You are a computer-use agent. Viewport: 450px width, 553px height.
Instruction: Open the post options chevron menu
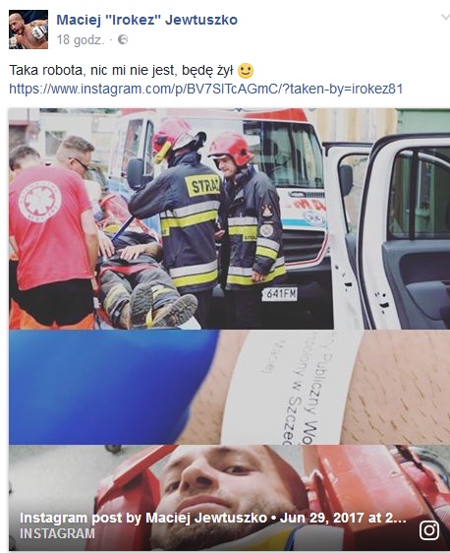pyautogui.click(x=445, y=17)
